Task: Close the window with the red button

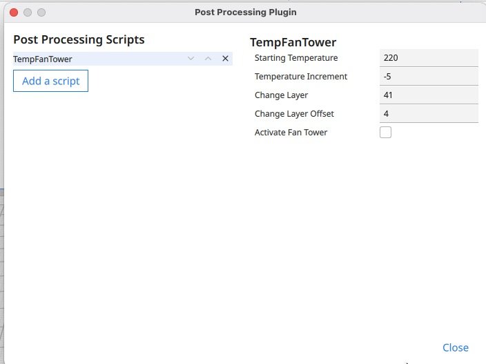Action: [x=14, y=12]
